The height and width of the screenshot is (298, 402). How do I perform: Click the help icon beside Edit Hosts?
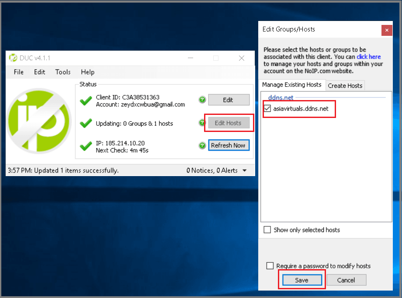click(x=201, y=123)
